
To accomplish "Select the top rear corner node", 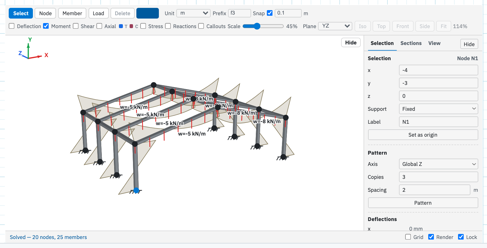I will pyautogui.click(x=154, y=85).
